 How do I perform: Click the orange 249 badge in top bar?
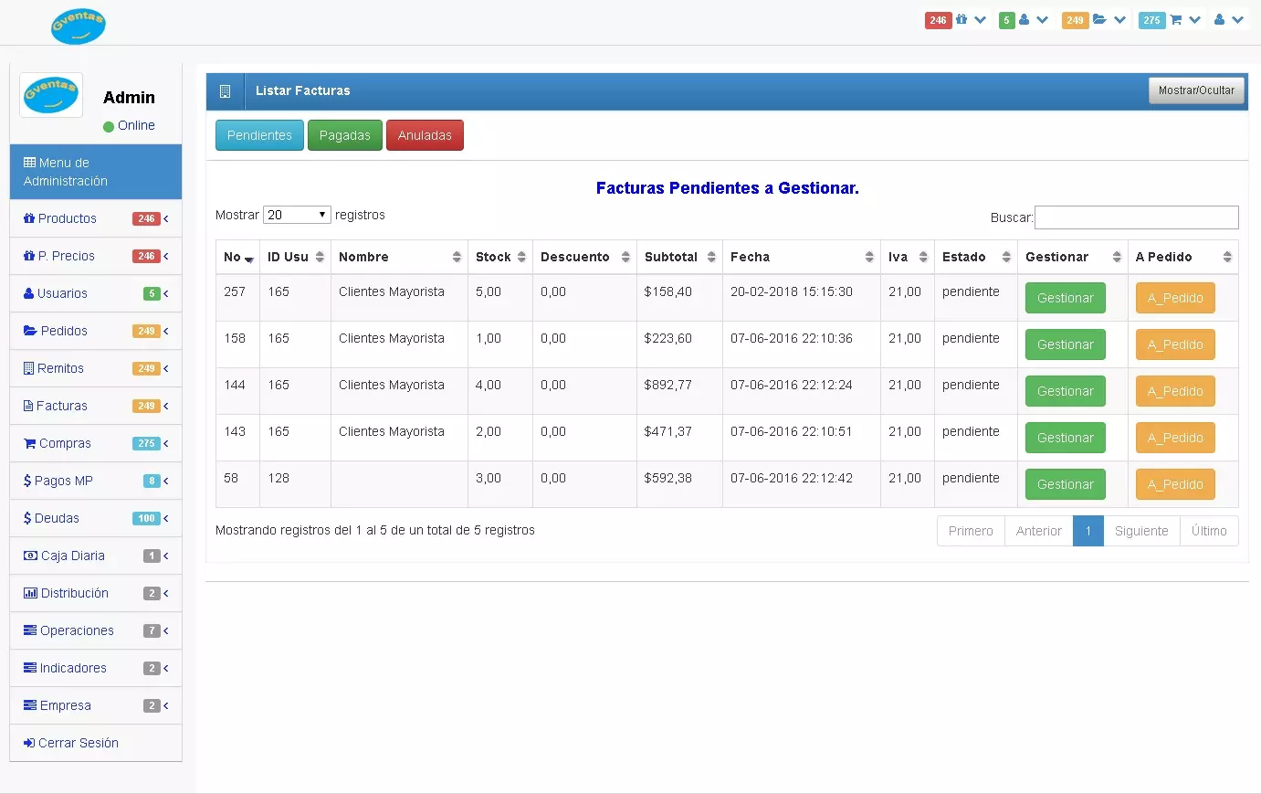point(1075,20)
